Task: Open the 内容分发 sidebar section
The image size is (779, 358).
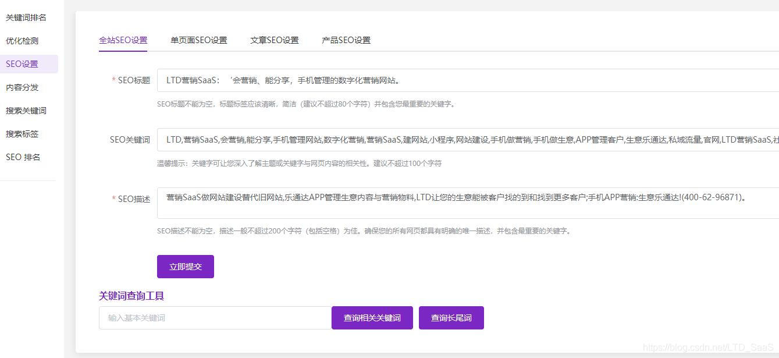Action: pos(22,87)
